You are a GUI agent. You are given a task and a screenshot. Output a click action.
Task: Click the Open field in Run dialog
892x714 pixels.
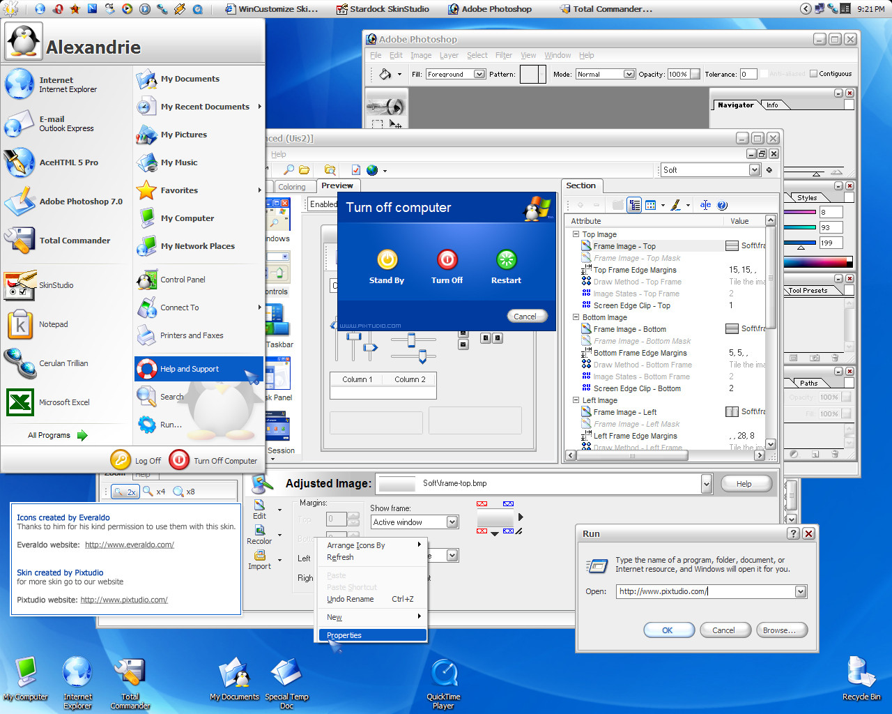704,591
